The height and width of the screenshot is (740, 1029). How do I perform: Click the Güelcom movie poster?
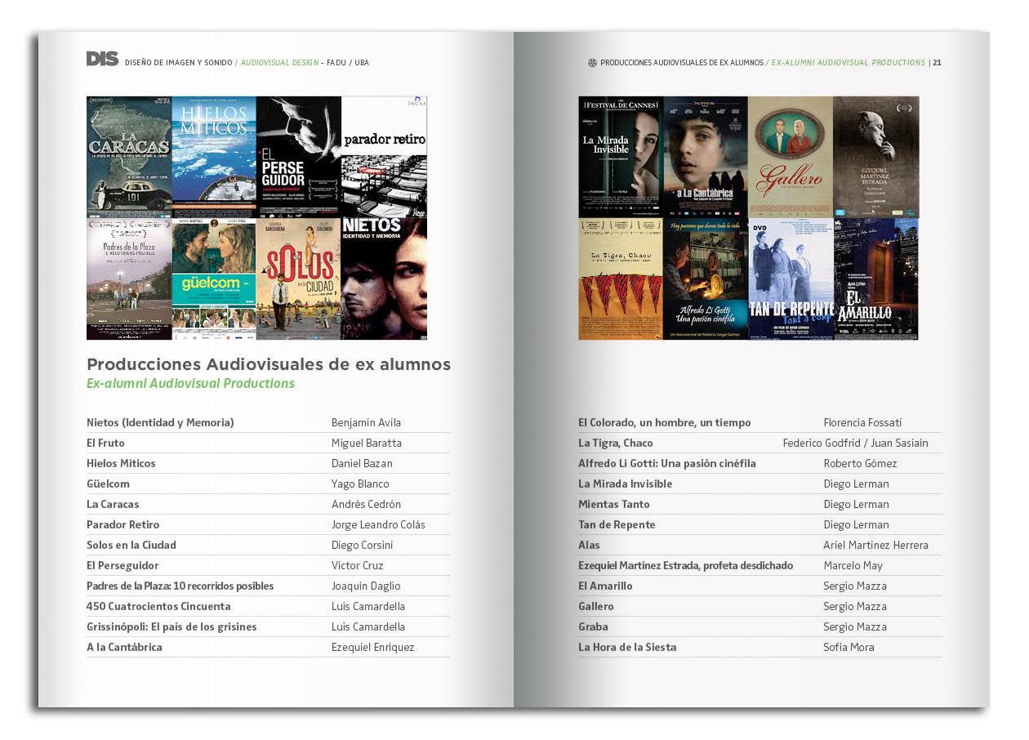point(214,279)
